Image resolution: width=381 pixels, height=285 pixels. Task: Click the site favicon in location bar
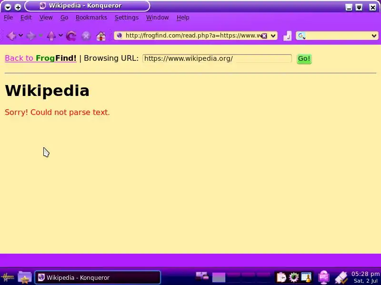click(120, 36)
